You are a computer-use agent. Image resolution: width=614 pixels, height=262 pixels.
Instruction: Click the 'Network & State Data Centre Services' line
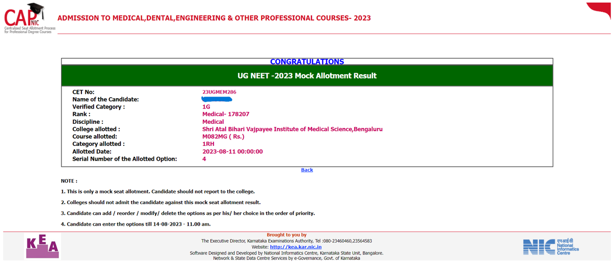[x=287, y=258]
